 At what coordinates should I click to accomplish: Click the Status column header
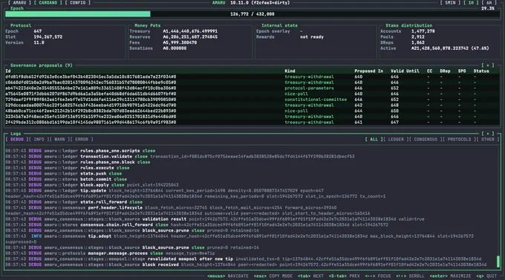point(481,71)
